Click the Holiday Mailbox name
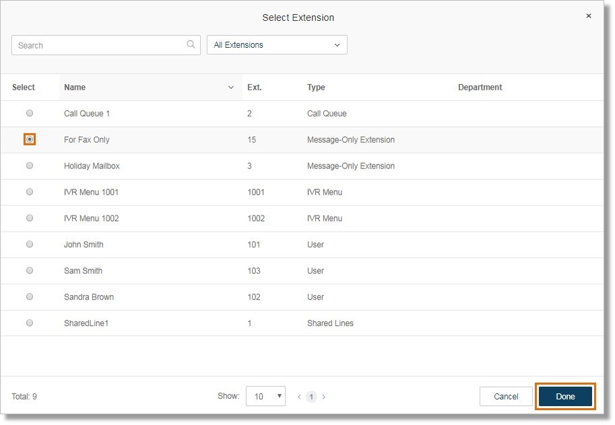This screenshot has width=615, height=425. [92, 166]
